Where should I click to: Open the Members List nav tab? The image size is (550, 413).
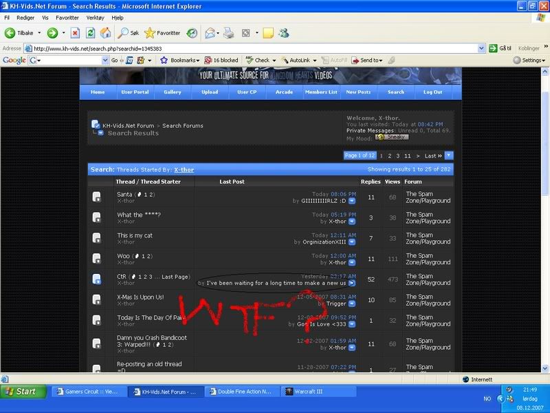coord(321,92)
